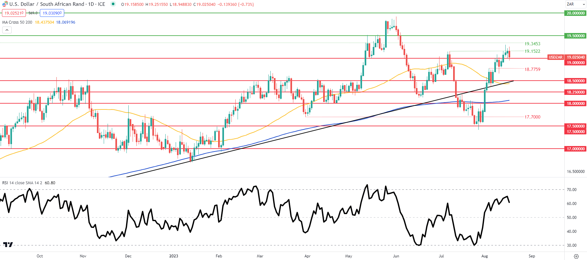Image resolution: width=587 pixels, height=260 pixels.
Task: Click the Aug label on time axis
Action: (x=485, y=256)
